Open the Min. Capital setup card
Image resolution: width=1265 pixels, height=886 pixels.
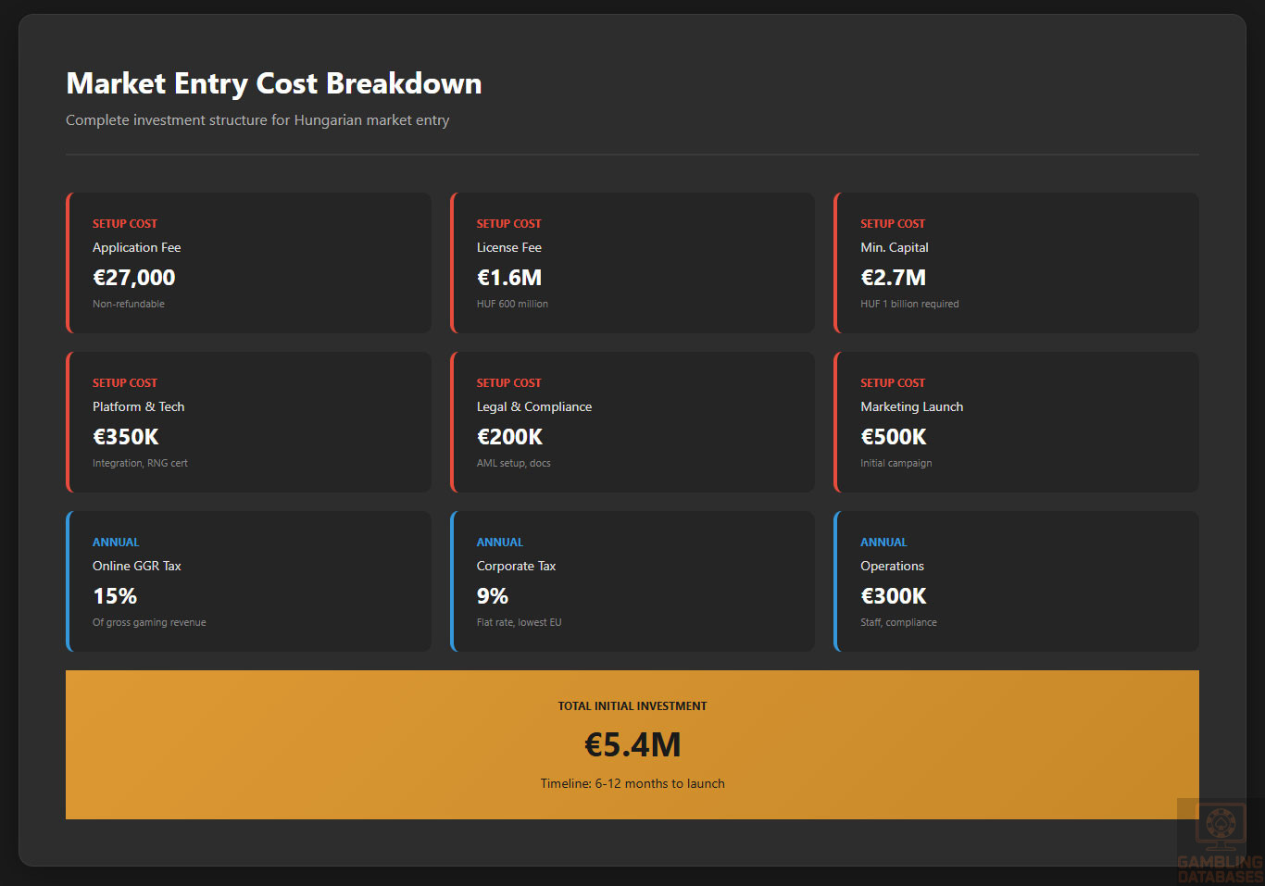tap(1016, 263)
